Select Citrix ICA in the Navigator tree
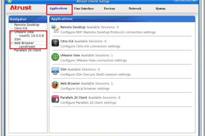 (x=21, y=28)
